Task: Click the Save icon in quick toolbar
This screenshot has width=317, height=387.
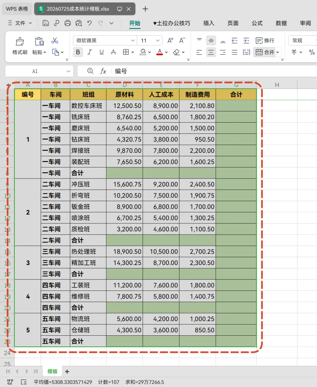Action: point(46,23)
